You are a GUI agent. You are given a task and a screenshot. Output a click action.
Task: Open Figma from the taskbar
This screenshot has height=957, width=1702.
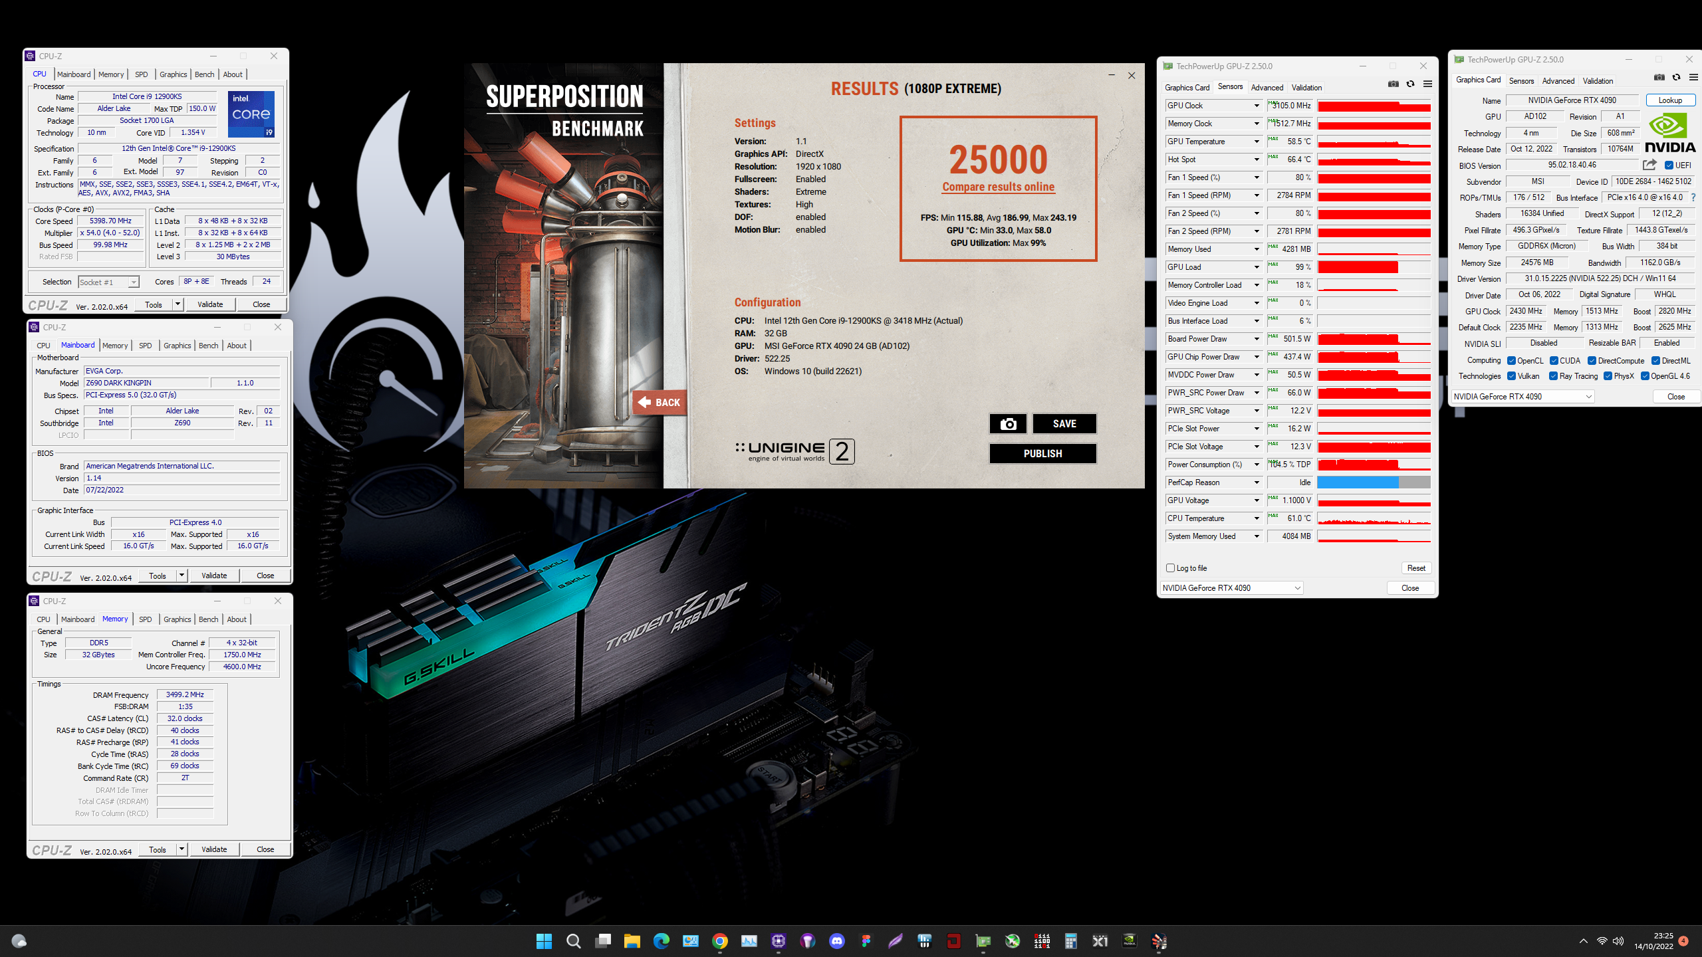(x=866, y=941)
